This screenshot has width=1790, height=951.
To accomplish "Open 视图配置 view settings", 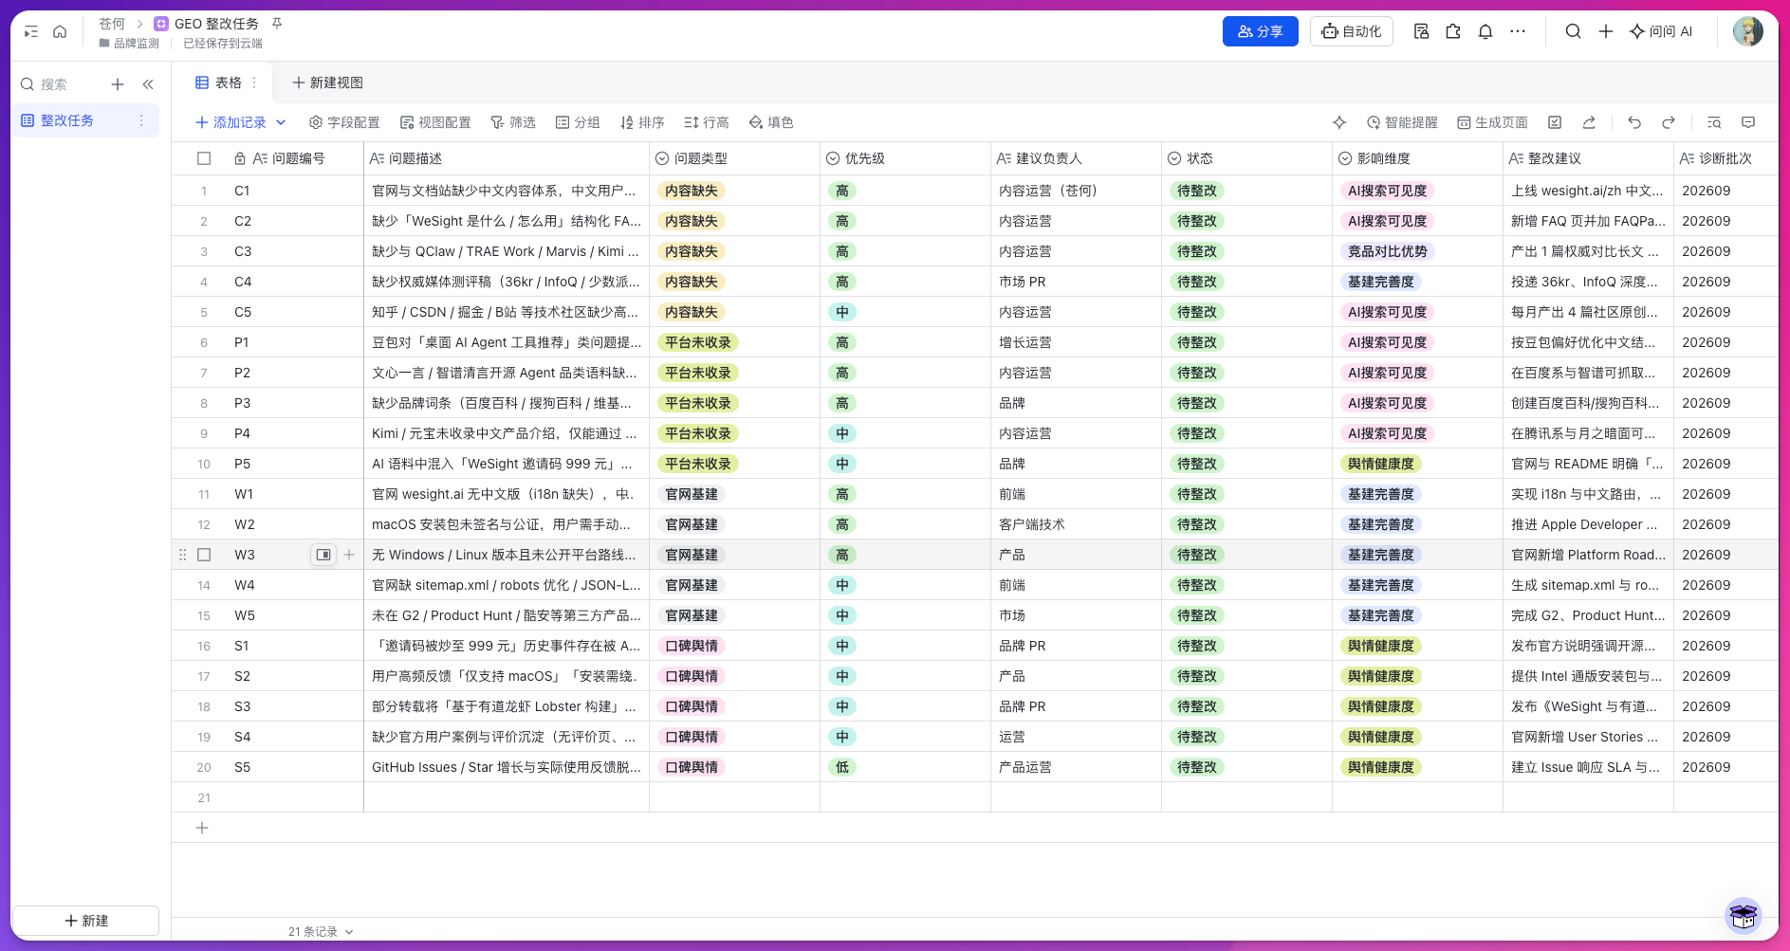I will (x=435, y=122).
